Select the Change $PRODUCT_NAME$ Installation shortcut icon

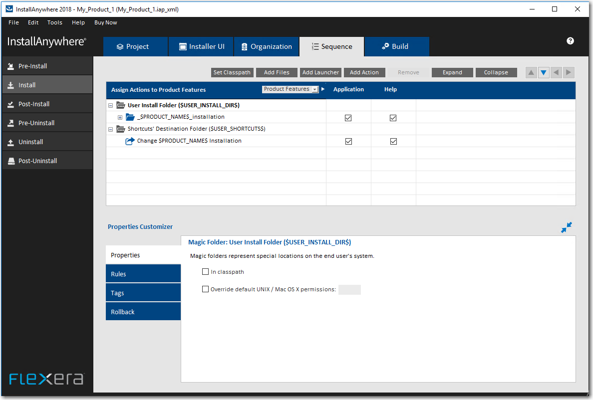click(x=130, y=141)
